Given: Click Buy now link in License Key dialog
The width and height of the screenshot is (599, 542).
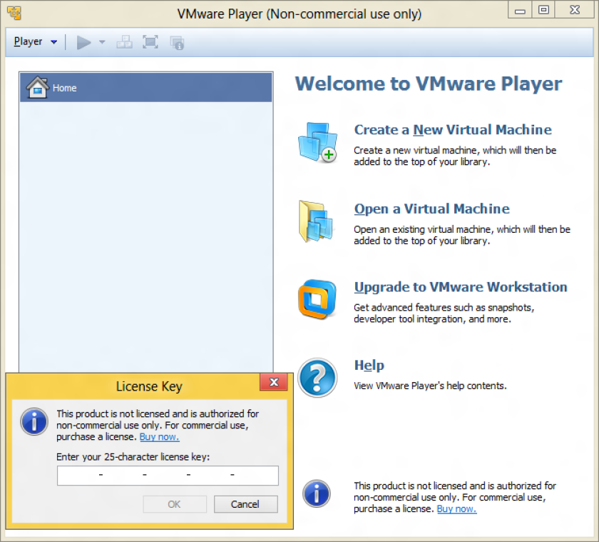Looking at the screenshot, I should (159, 437).
